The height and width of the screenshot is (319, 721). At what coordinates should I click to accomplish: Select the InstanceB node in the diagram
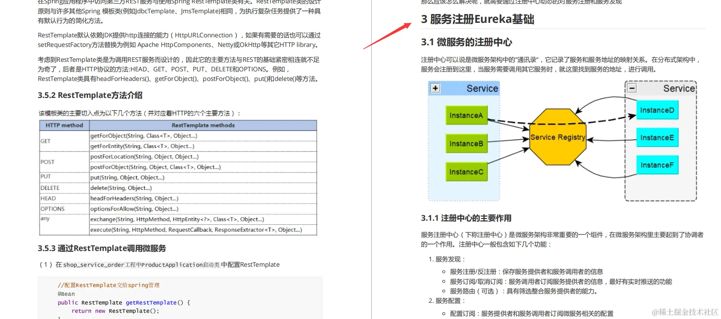[466, 144]
